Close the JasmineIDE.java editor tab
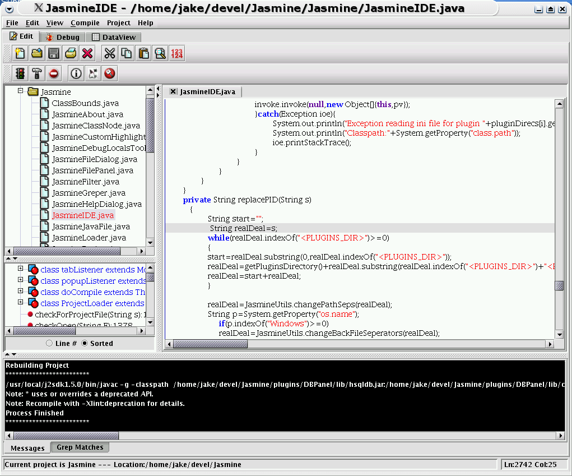572x476 pixels. click(173, 91)
